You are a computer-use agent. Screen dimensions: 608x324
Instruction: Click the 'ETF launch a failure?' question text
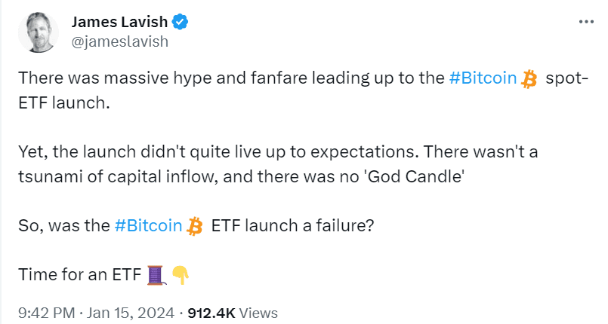pos(292,225)
